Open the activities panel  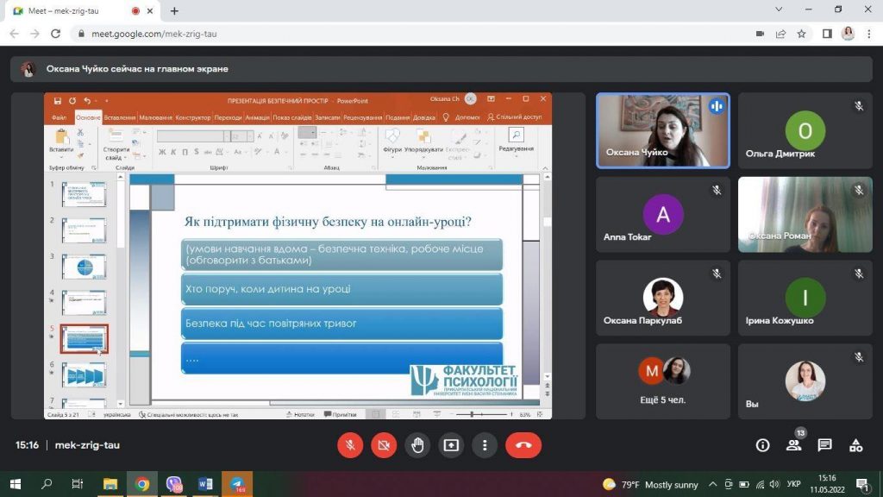[855, 445]
